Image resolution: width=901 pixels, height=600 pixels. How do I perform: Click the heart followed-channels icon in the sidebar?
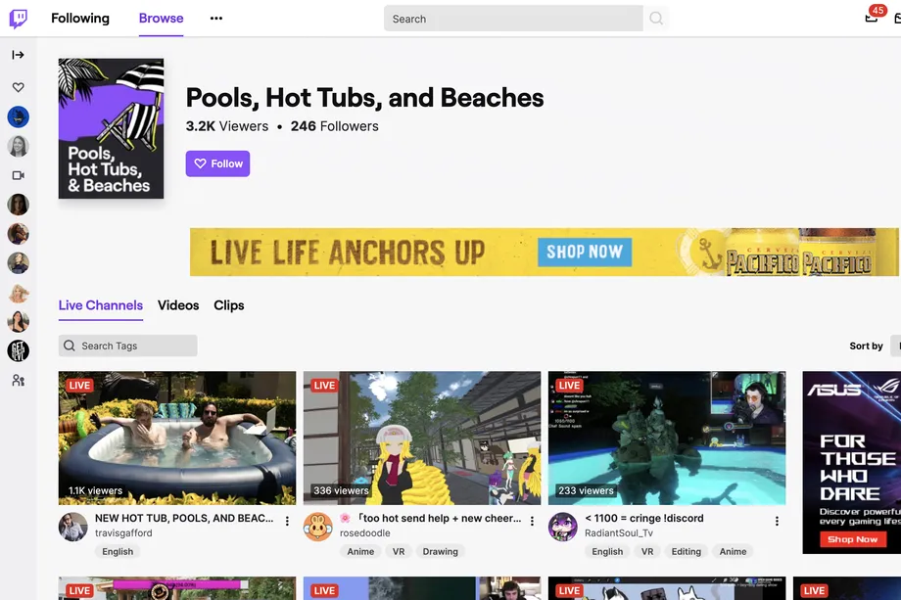click(x=19, y=87)
